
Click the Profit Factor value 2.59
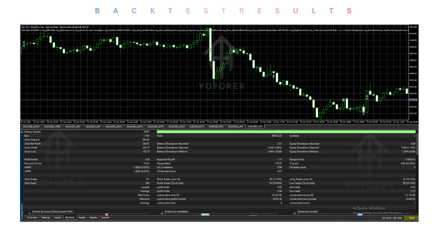coord(147,159)
